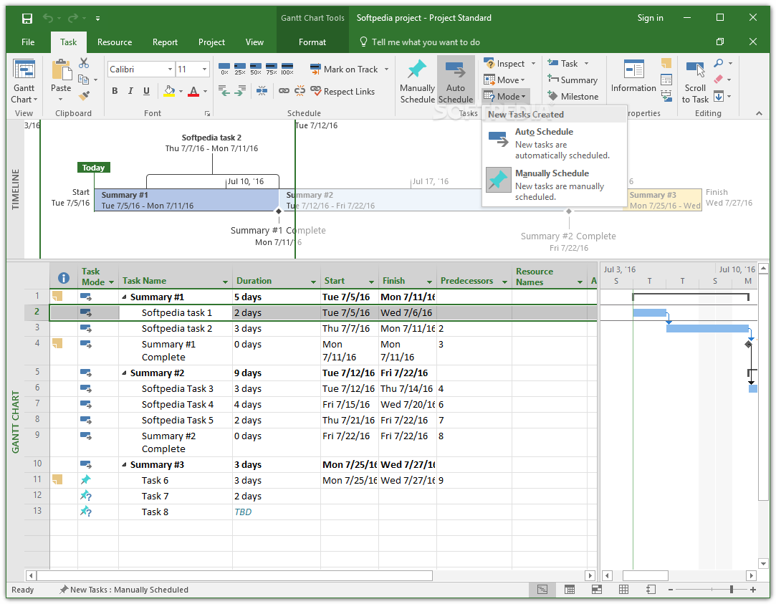Image resolution: width=776 pixels, height=604 pixels.
Task: Collapse the ribbon with the chevron
Action: click(760, 113)
